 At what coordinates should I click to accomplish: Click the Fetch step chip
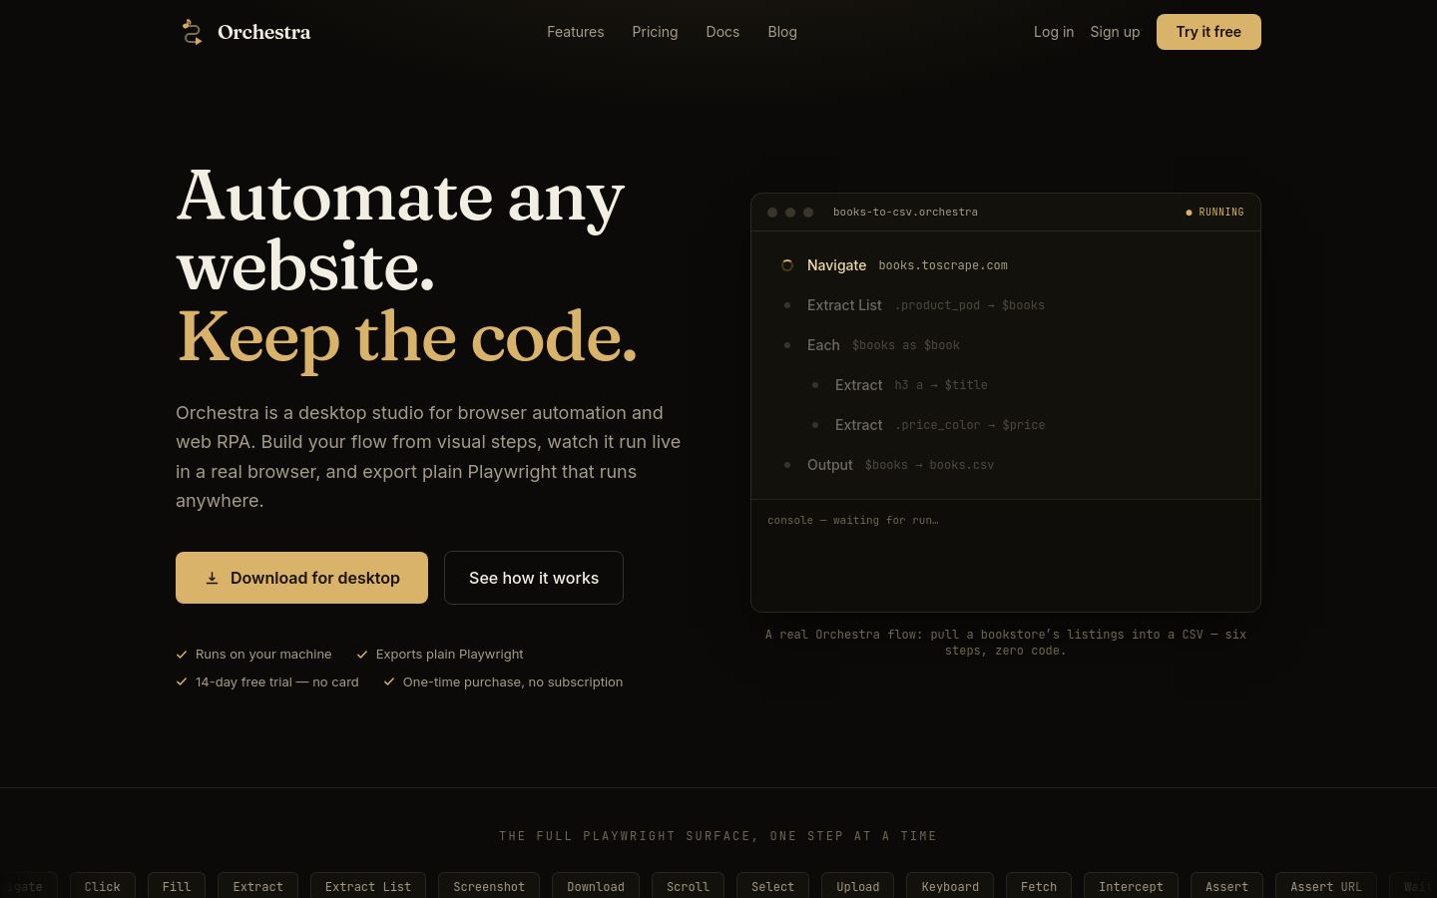point(1039,886)
